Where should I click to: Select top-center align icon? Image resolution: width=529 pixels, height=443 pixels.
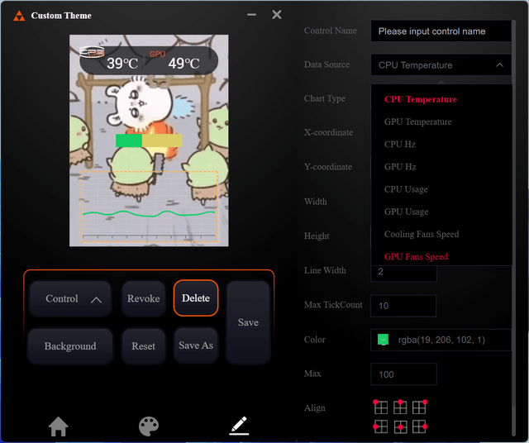coord(400,407)
